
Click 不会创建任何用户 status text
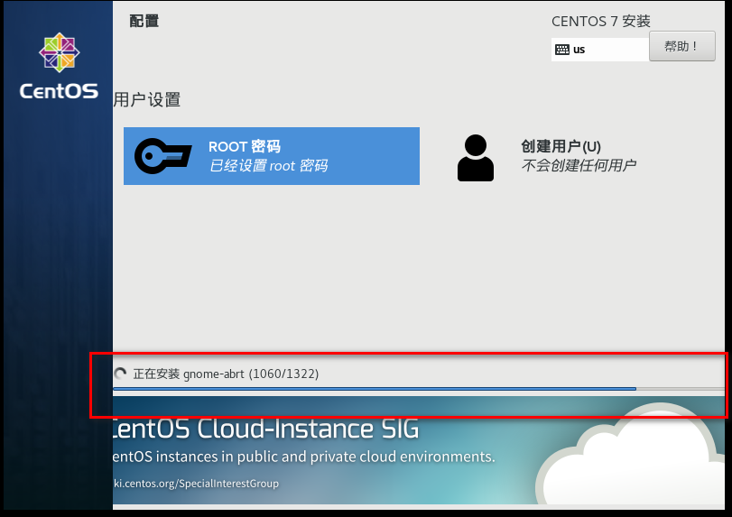[x=579, y=165]
